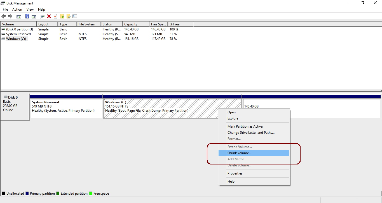Click the Back arrow toolbar icon
Screen dimensions: 382x203
4,16
